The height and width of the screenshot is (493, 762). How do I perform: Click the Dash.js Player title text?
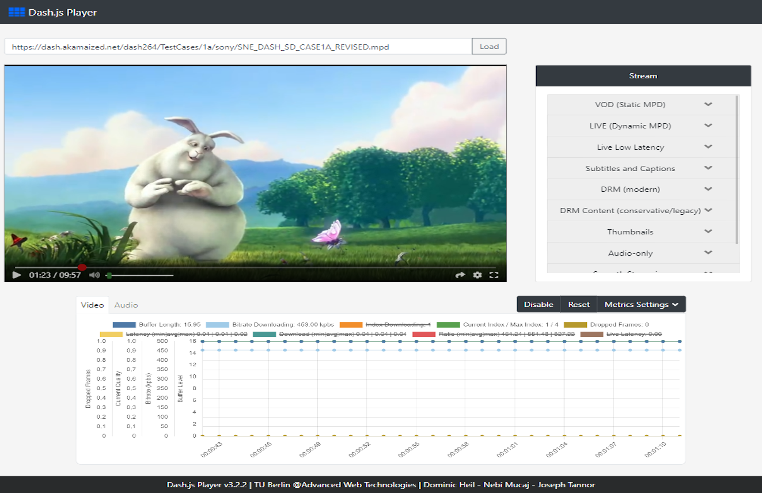(63, 12)
